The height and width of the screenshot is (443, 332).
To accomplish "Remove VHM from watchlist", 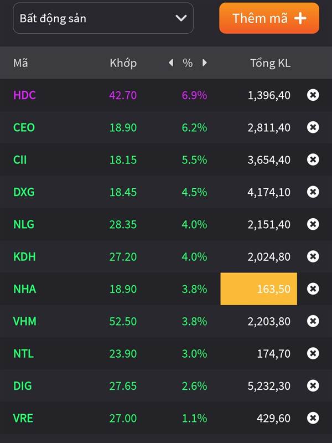I will pyautogui.click(x=313, y=321).
